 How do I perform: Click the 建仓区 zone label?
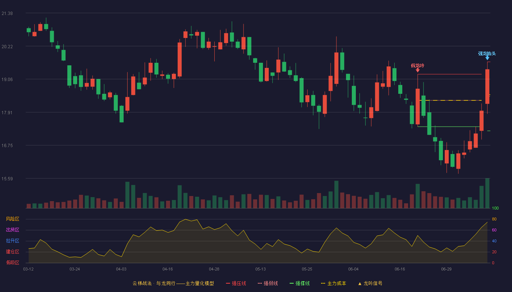coord(12,252)
